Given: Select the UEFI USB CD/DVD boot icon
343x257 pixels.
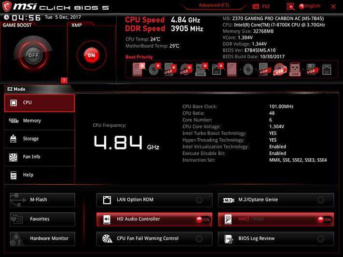Looking at the screenshot, I should tap(186, 69).
